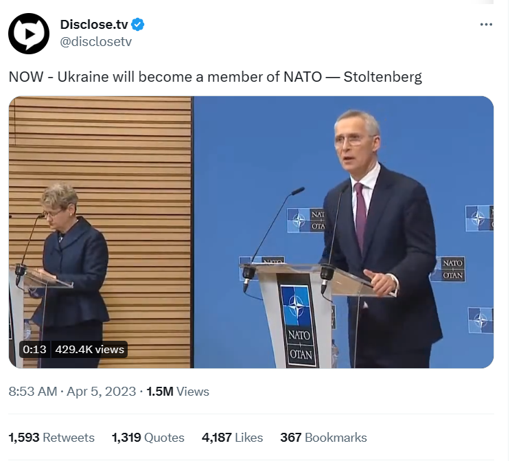This screenshot has height=461, width=510.
Task: Open the 4,187 Likes list
Action: click(232, 438)
